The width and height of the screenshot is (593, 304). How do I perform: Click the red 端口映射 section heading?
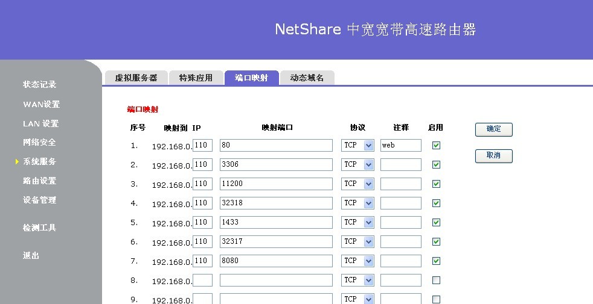143,110
